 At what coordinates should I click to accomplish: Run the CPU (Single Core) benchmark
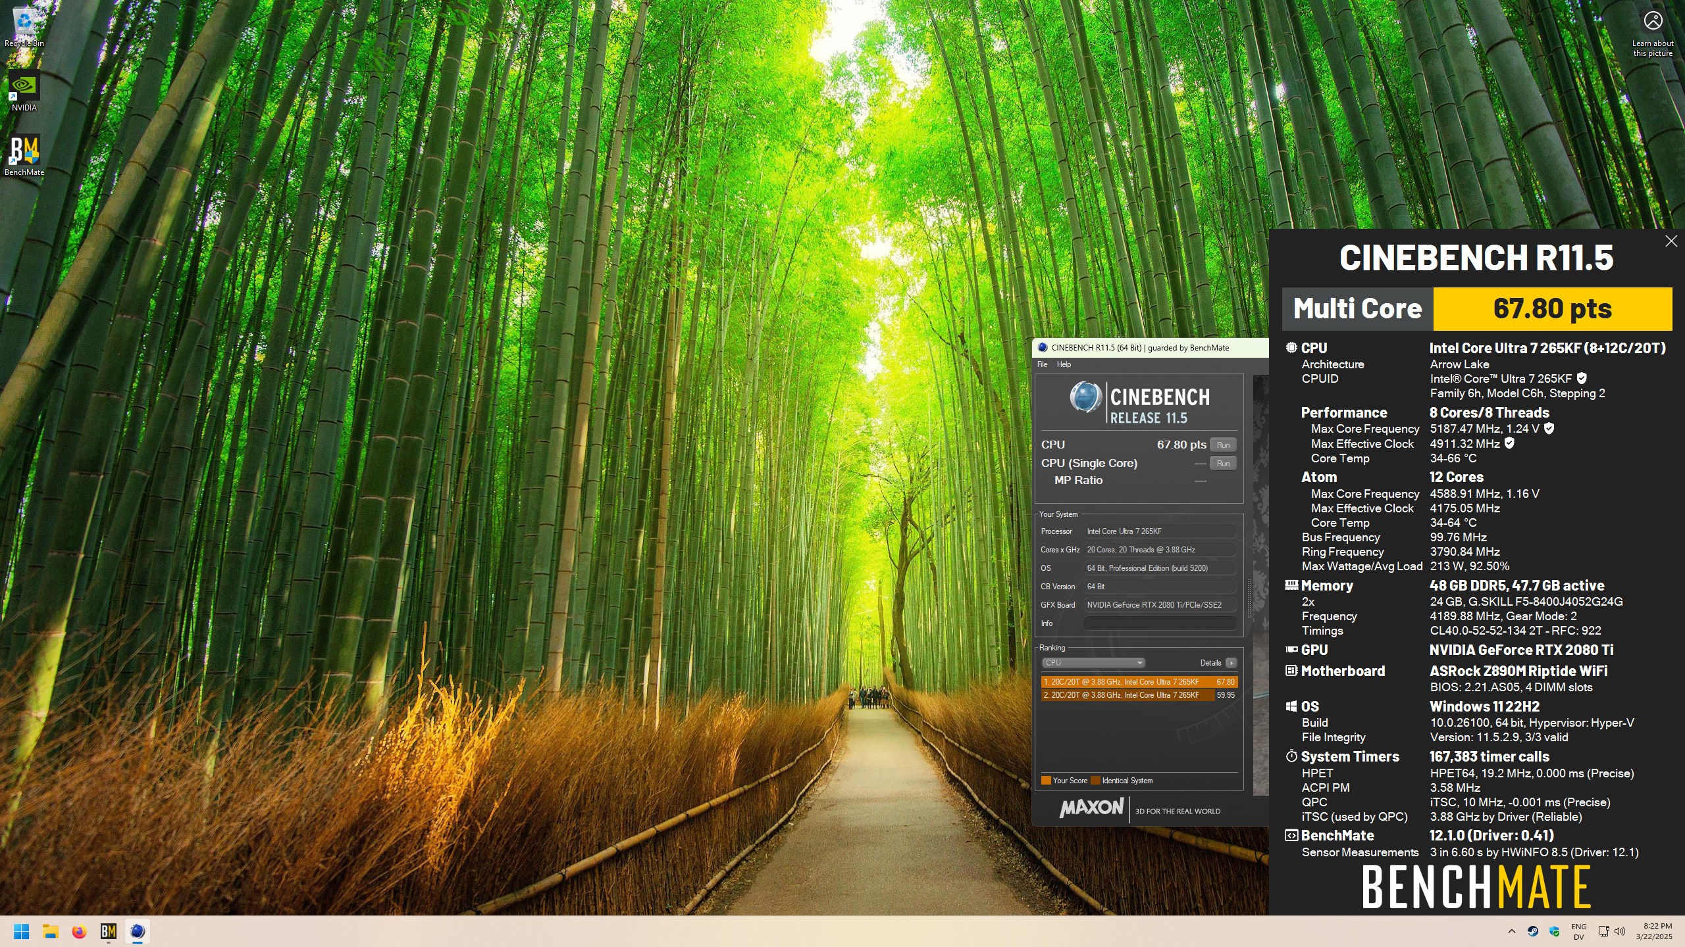(1223, 464)
